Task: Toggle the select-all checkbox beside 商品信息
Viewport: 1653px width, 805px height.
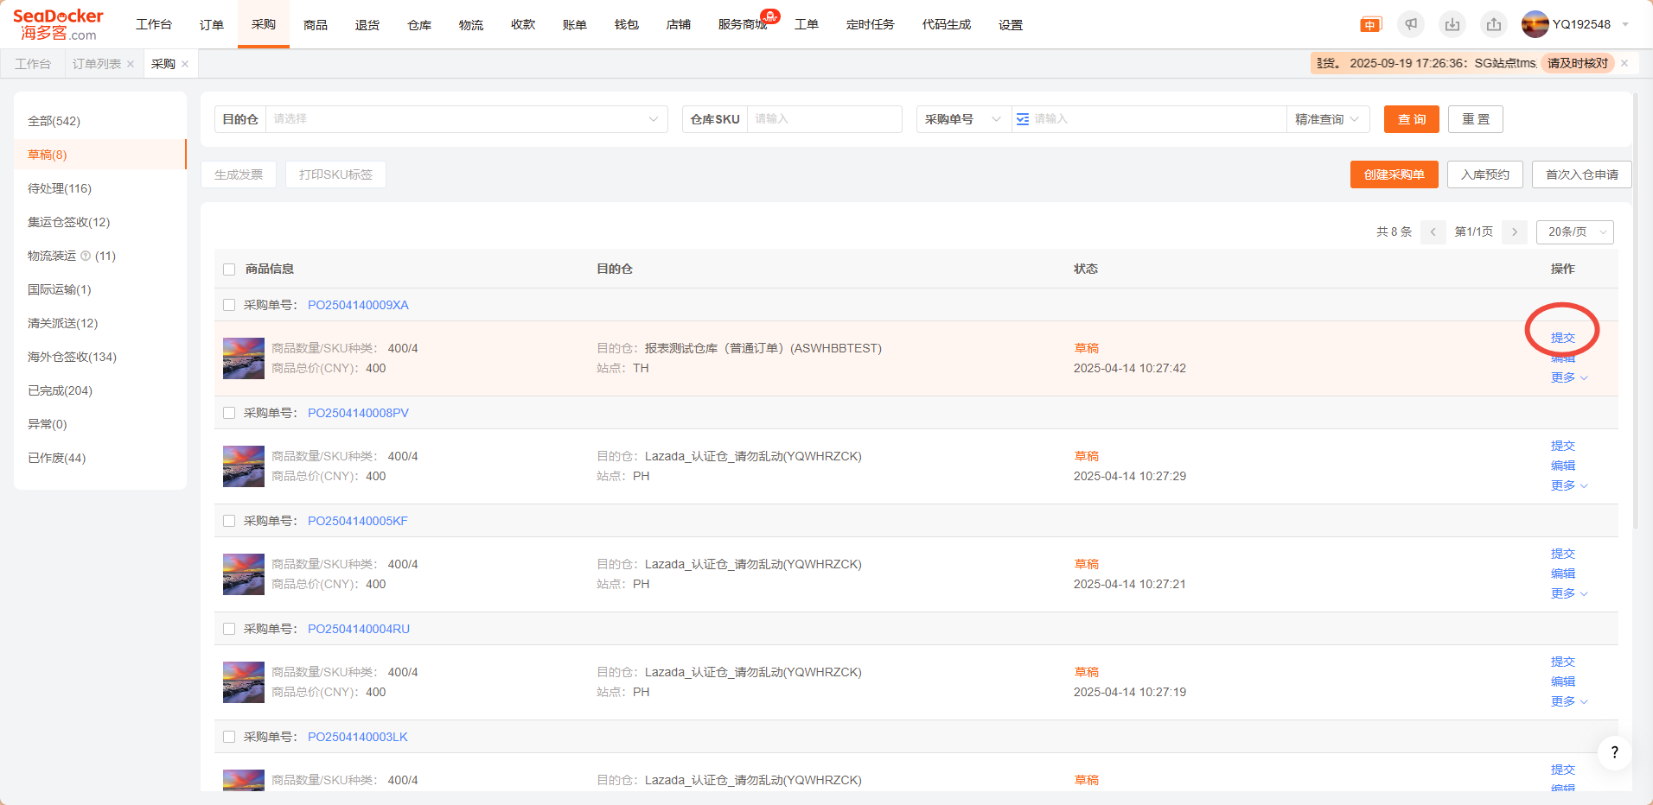Action: point(229,269)
